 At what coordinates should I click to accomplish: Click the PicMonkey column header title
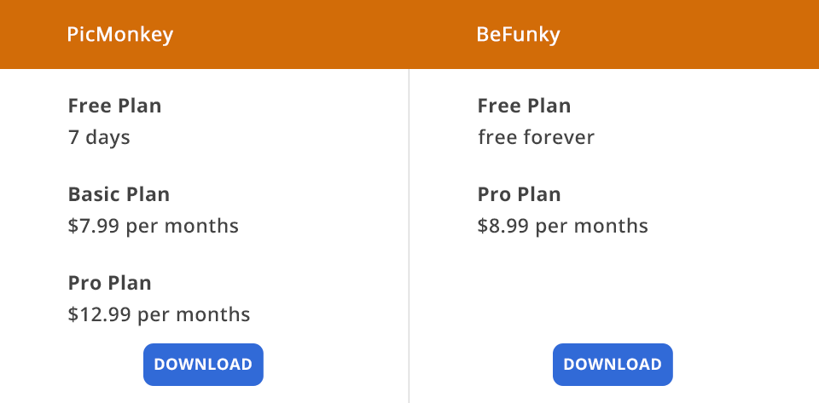pyautogui.click(x=119, y=35)
